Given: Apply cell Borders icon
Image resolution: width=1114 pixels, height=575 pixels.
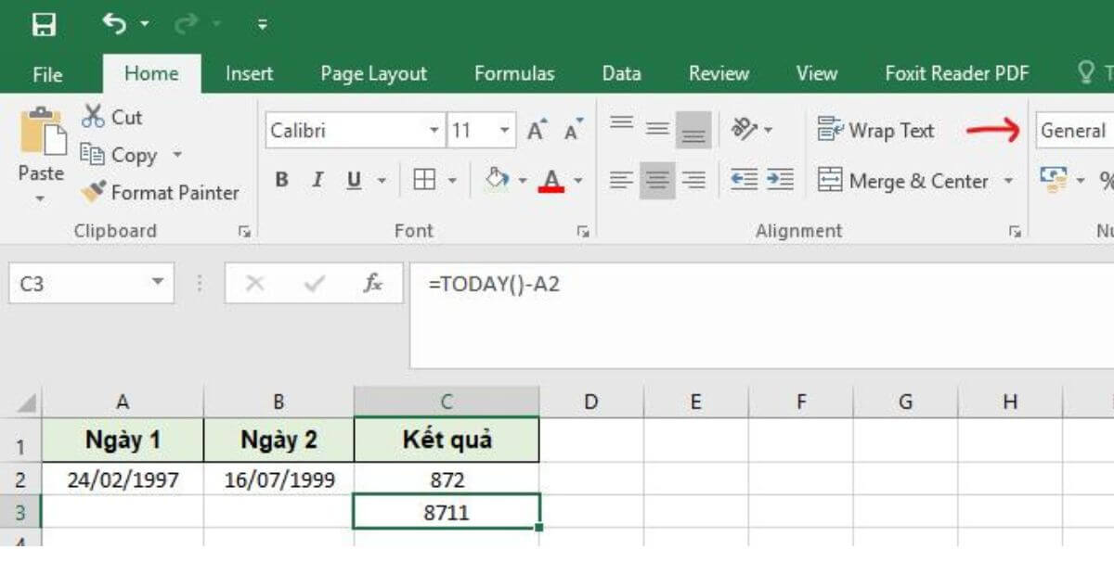Looking at the screenshot, I should tap(424, 181).
